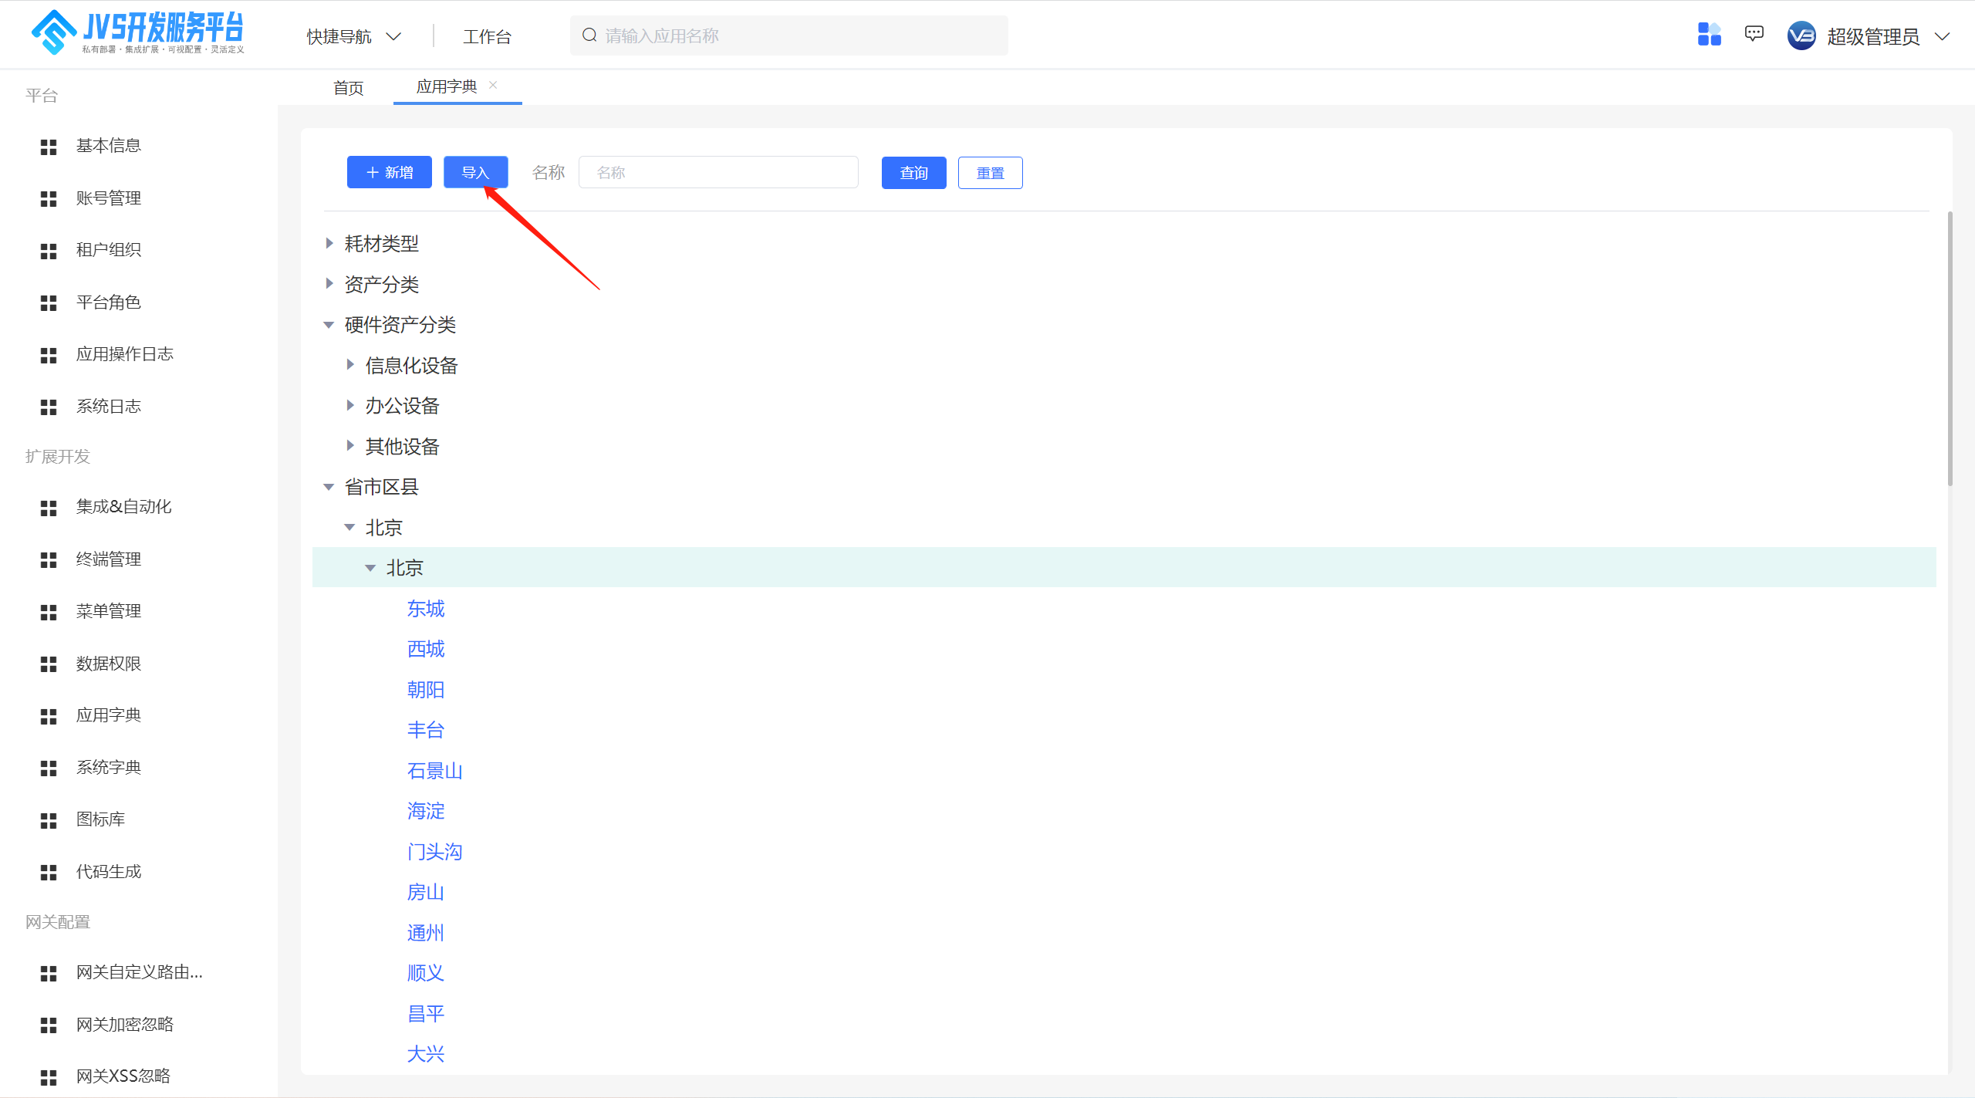Open the 顺义 district link

click(426, 973)
